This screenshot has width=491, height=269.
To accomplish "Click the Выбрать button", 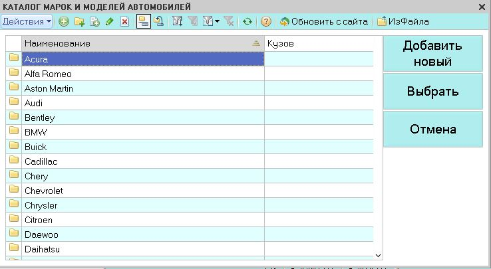I will pos(432,92).
